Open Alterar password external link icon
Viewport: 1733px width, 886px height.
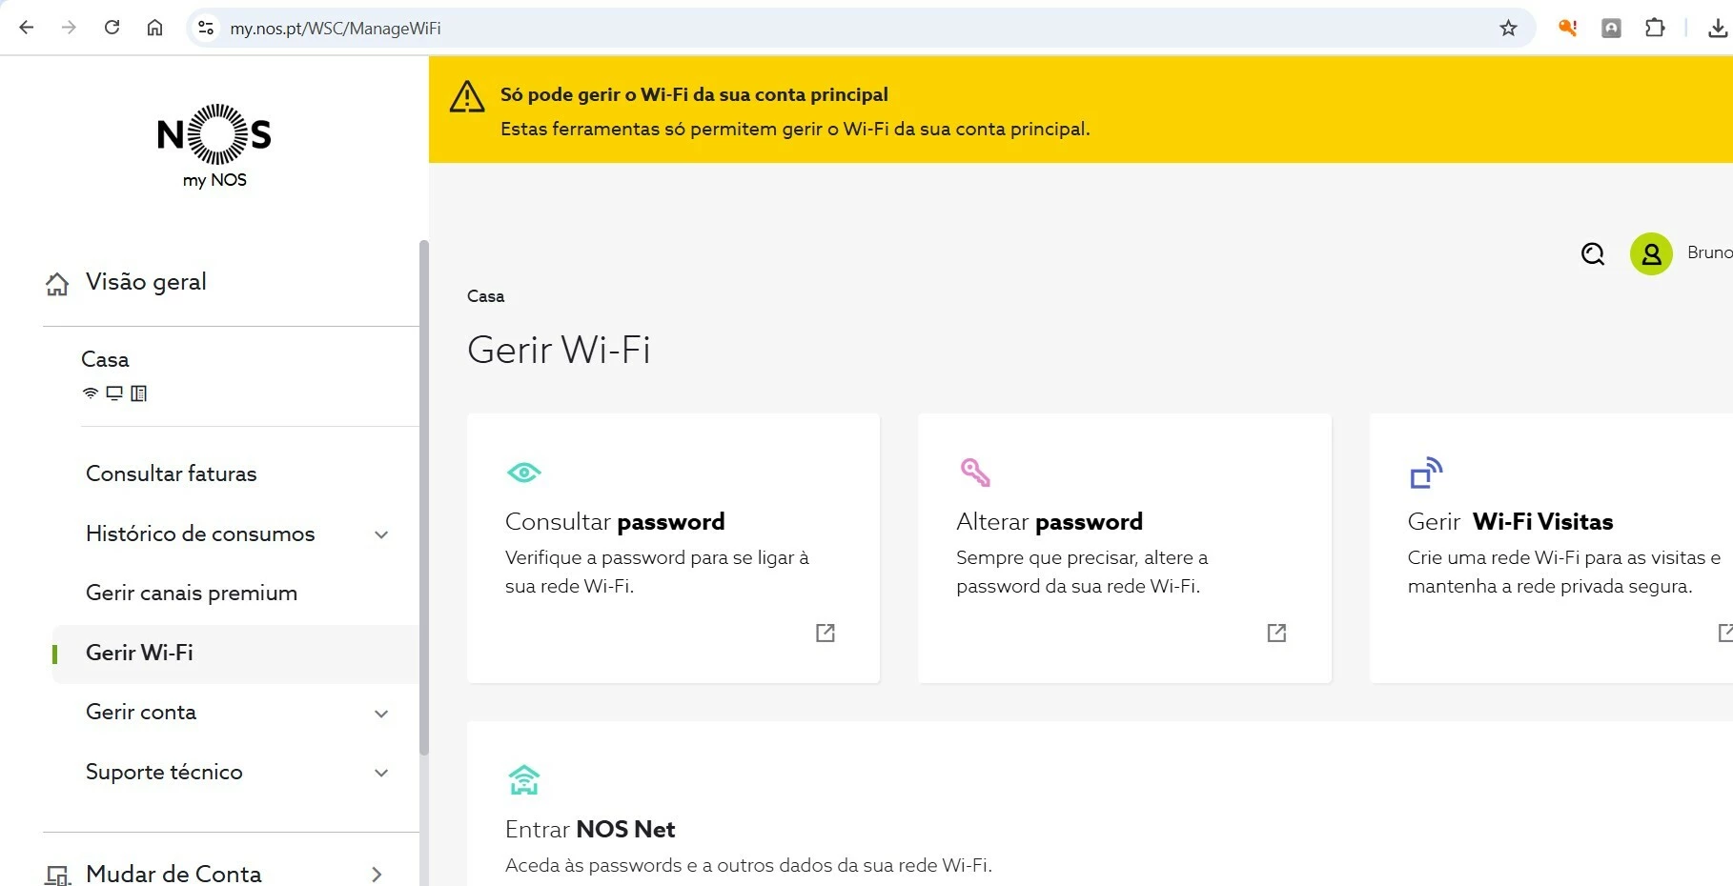(x=1276, y=633)
